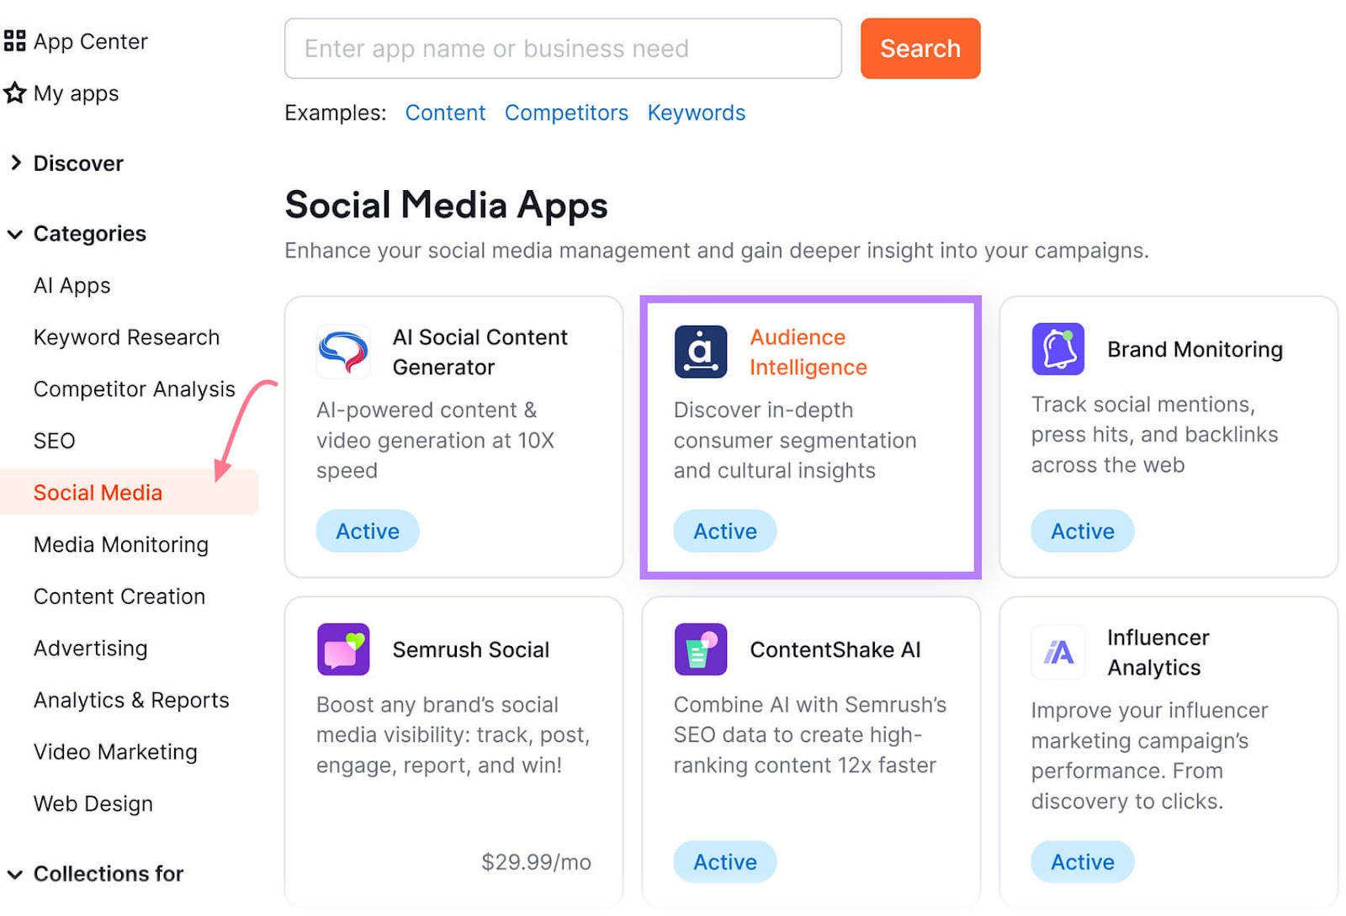Select the Media Monitoring category
Screen dimensions: 1346x916
click(120, 544)
